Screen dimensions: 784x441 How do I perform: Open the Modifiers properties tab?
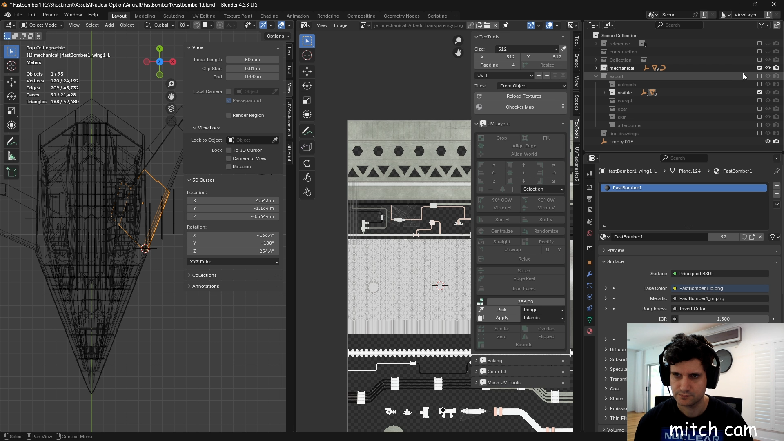pos(589,274)
